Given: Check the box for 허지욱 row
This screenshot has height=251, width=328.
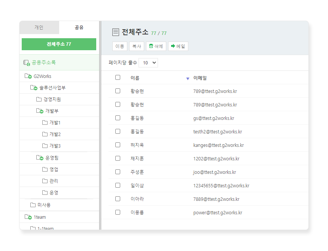Looking at the screenshot, I should click(118, 145).
